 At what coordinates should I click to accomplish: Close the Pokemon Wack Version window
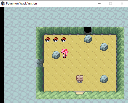(x=122, y=4)
